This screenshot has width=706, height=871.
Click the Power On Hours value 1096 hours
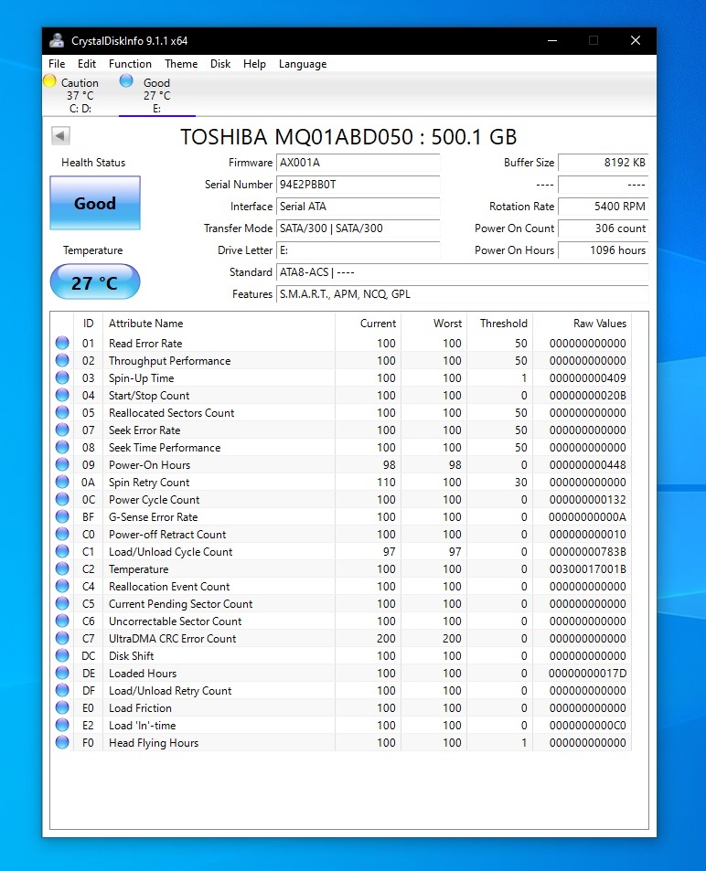[x=604, y=250]
